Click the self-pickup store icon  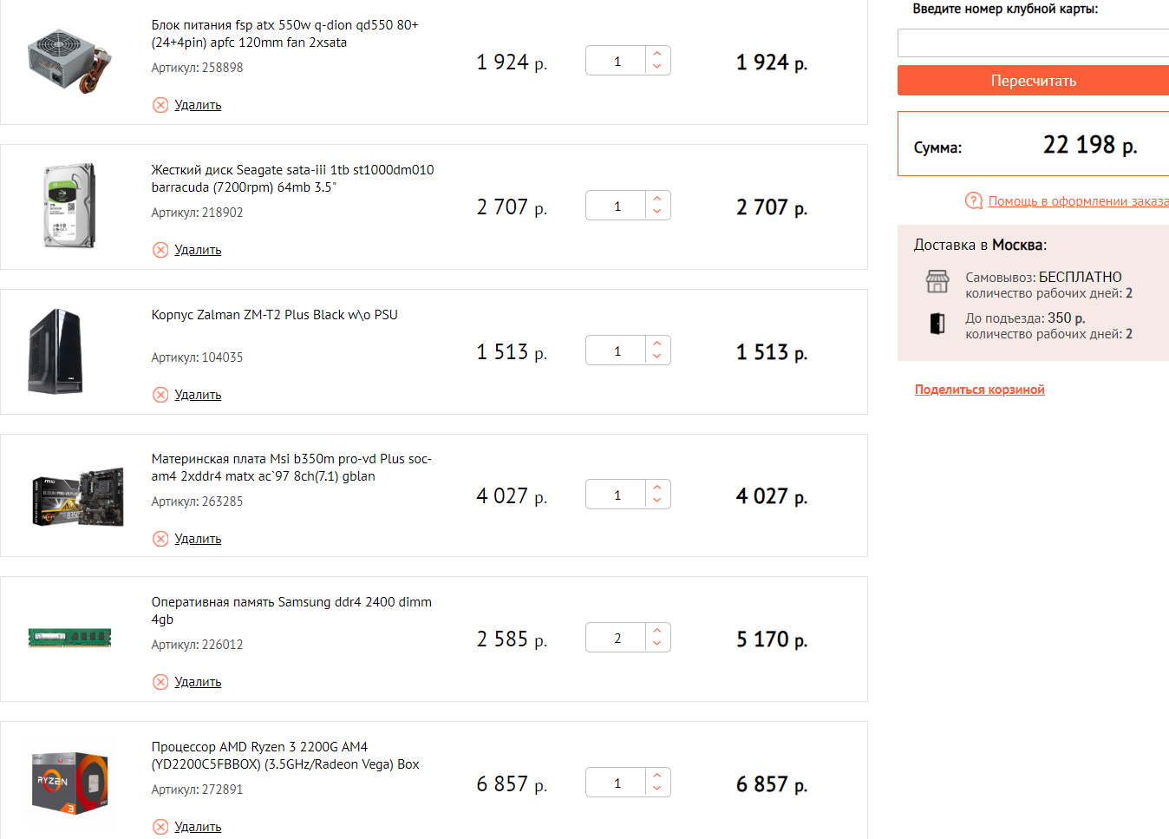click(937, 282)
